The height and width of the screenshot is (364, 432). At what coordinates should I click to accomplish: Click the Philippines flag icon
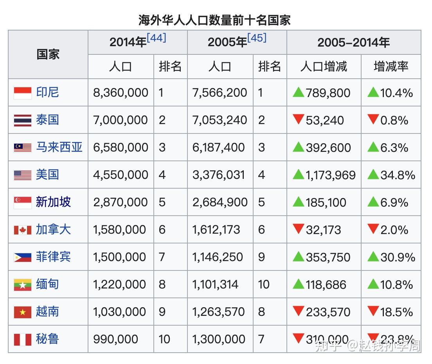point(22,257)
